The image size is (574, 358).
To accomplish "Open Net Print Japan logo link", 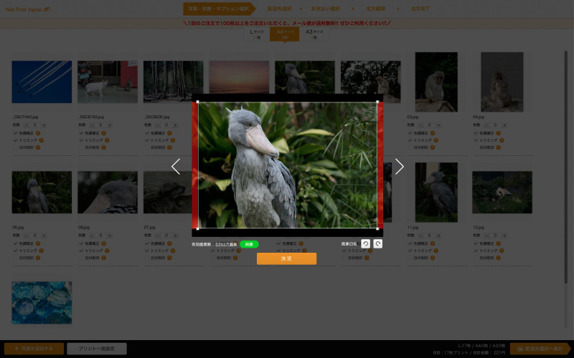I will coord(28,9).
